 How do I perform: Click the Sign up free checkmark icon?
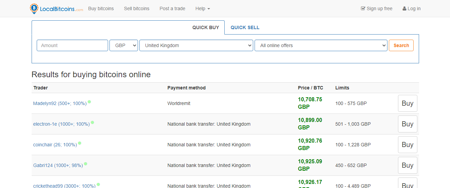coord(363,8)
